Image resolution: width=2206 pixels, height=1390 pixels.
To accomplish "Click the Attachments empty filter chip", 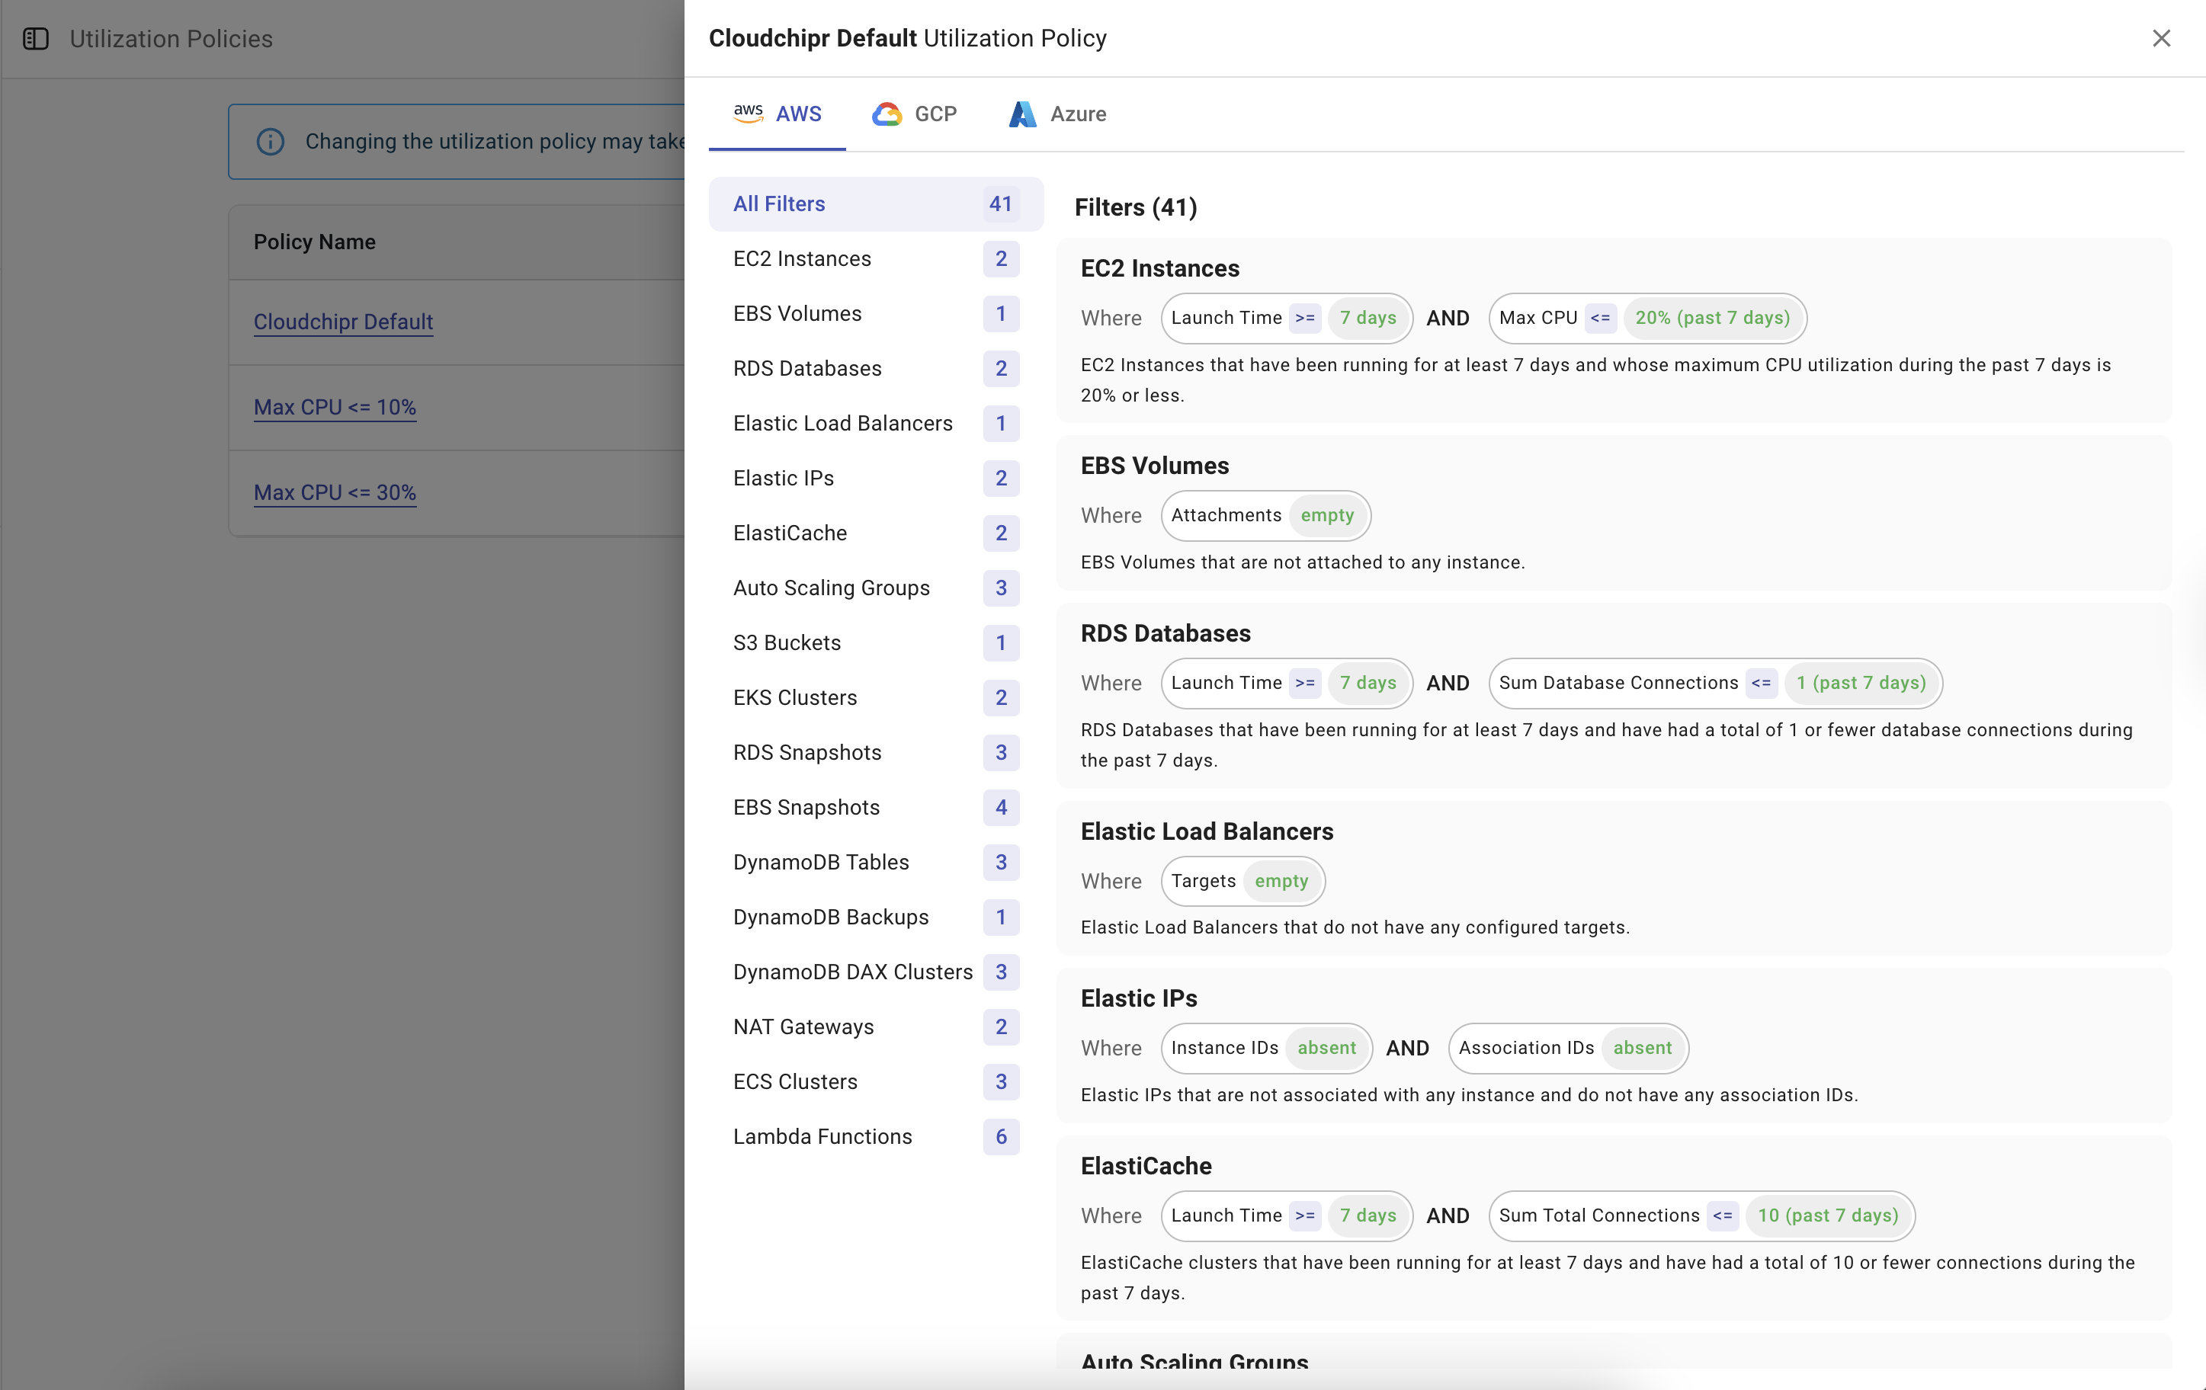I will tap(1265, 514).
